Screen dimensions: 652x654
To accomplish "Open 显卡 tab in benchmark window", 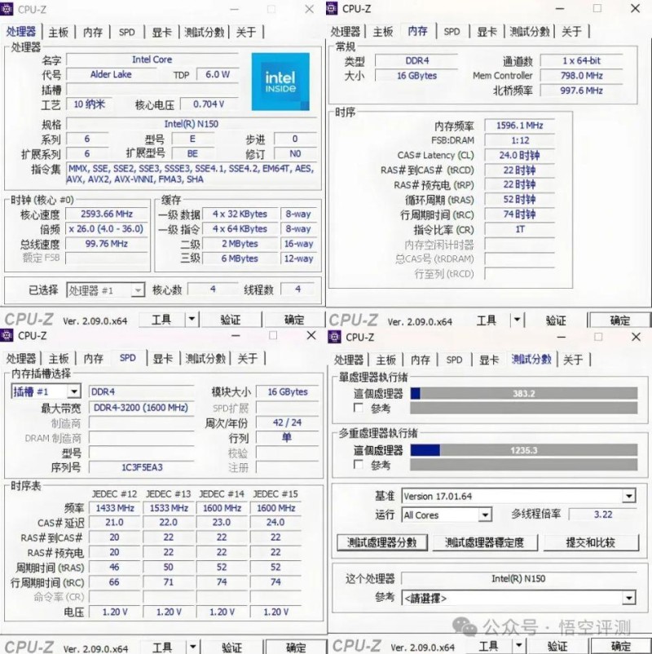I will coord(488,360).
